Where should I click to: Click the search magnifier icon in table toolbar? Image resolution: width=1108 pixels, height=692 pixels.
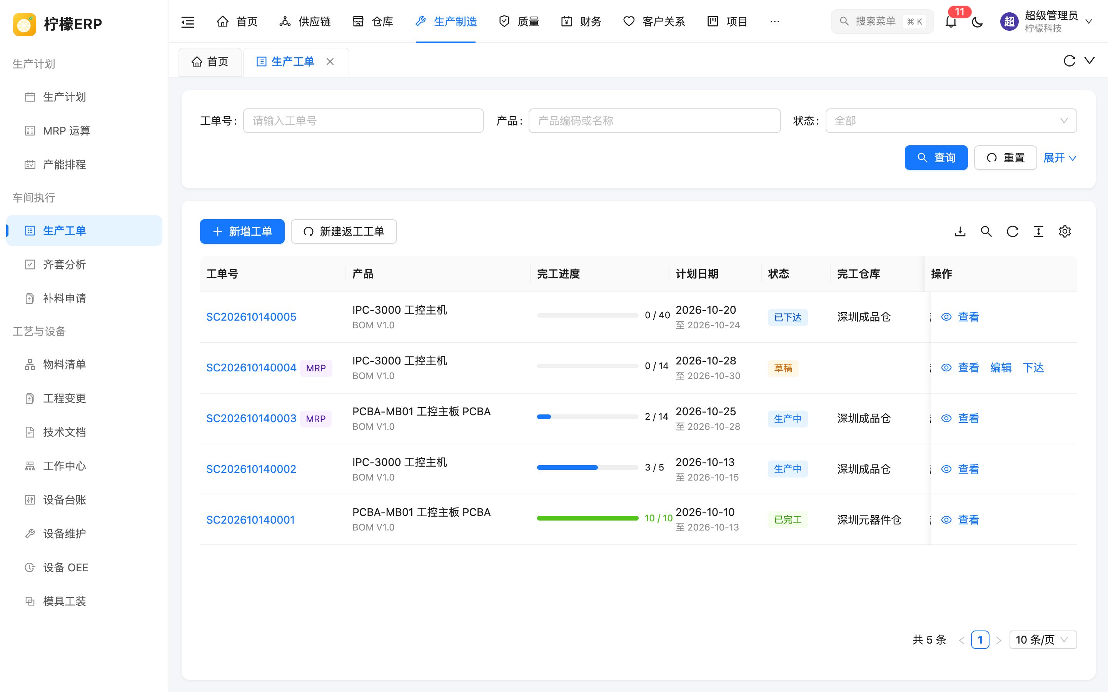click(x=986, y=231)
